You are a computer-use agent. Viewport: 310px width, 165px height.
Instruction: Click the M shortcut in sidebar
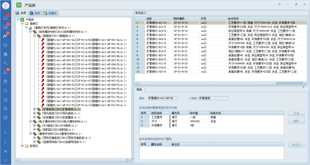pyautogui.click(x=5, y=151)
